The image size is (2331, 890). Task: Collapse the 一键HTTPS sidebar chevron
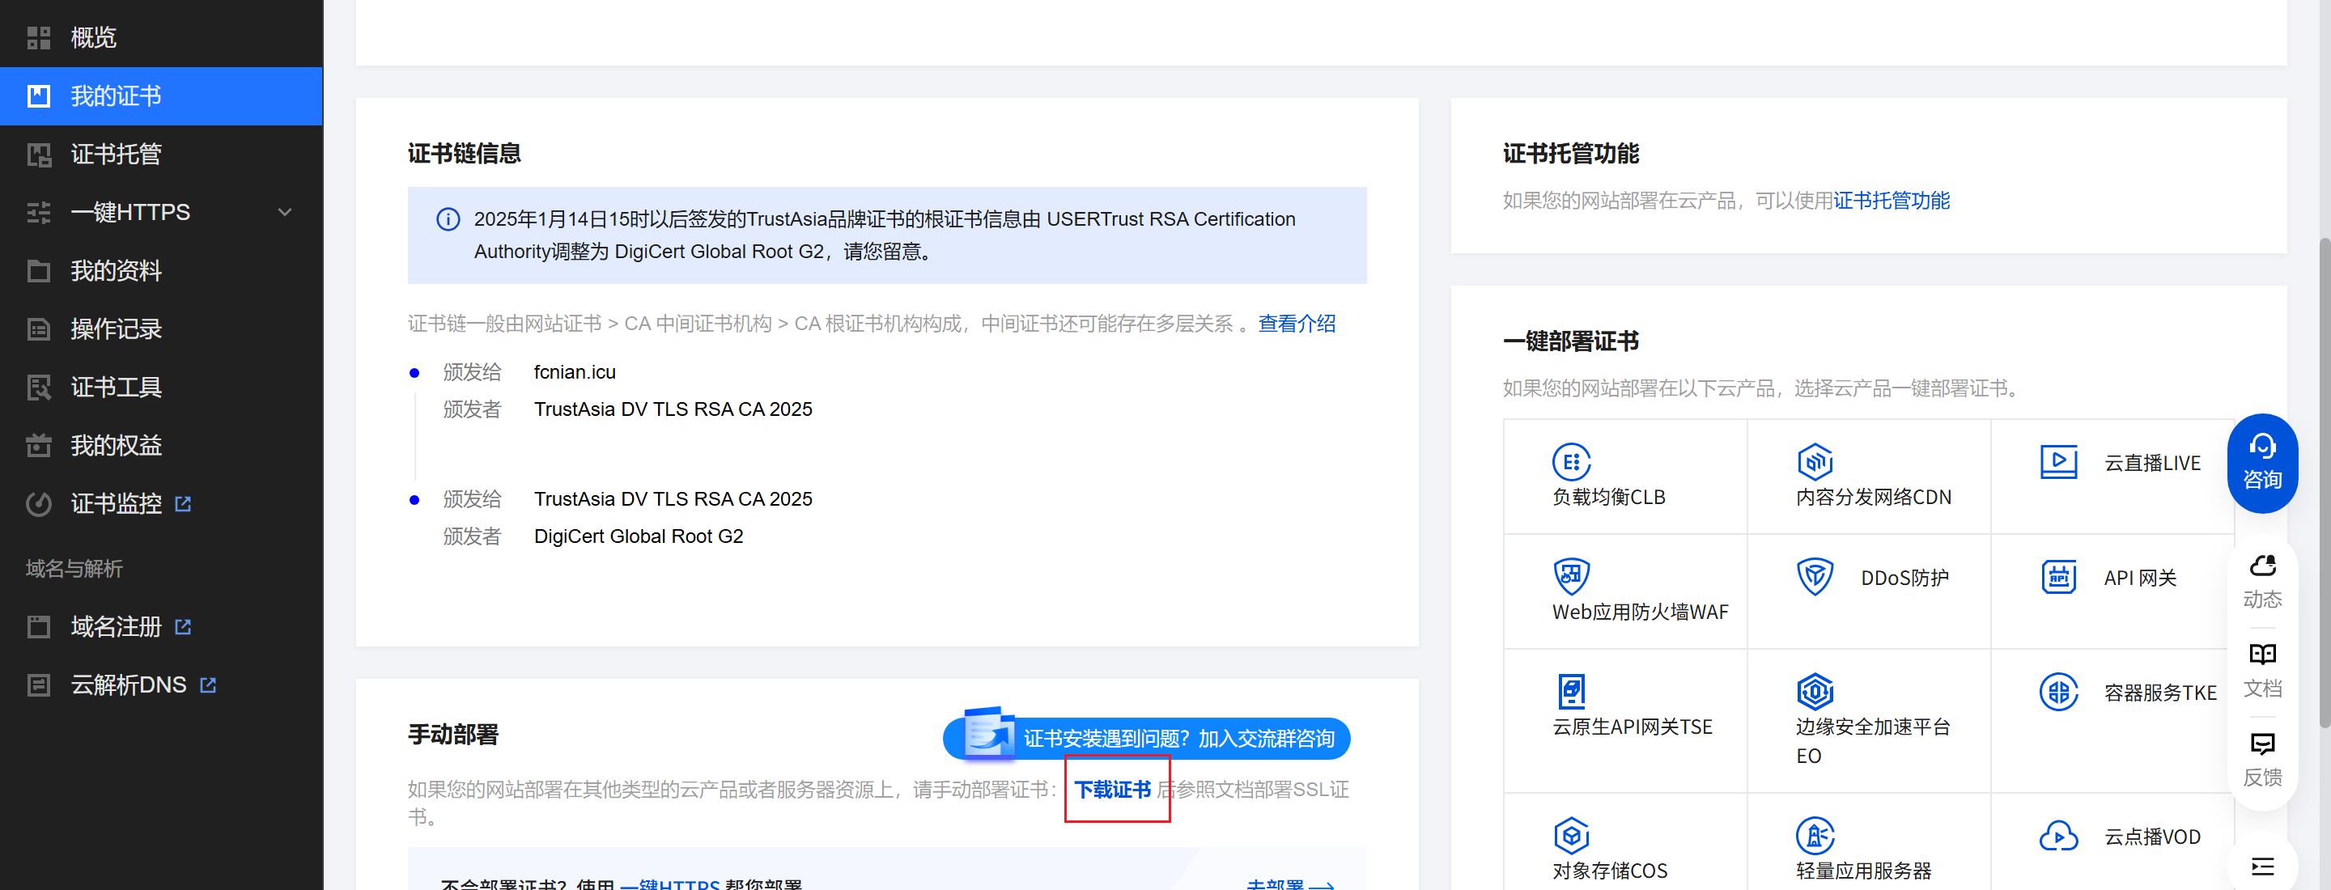(285, 212)
